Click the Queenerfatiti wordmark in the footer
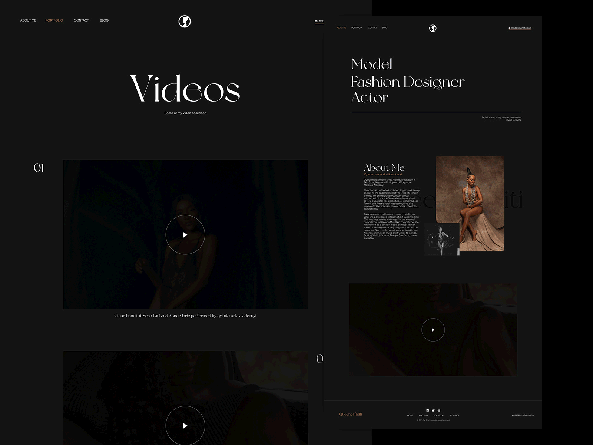593x445 pixels. 351,413
